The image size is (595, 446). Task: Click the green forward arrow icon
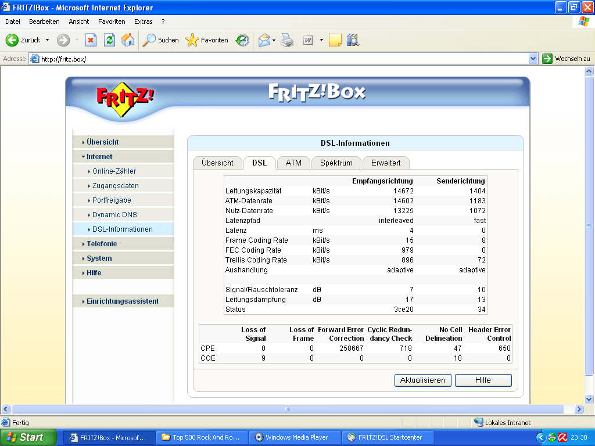click(63, 40)
